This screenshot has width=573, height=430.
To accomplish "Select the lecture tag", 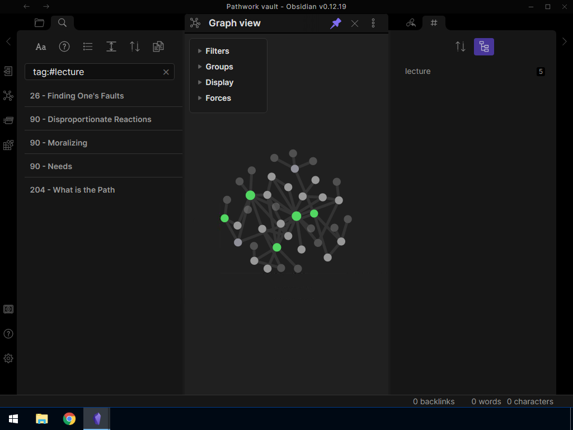I will pyautogui.click(x=417, y=71).
